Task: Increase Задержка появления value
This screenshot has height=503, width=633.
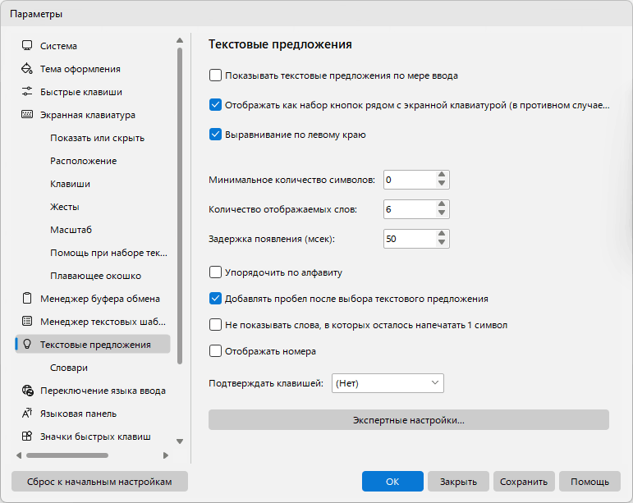Action: tap(442, 234)
